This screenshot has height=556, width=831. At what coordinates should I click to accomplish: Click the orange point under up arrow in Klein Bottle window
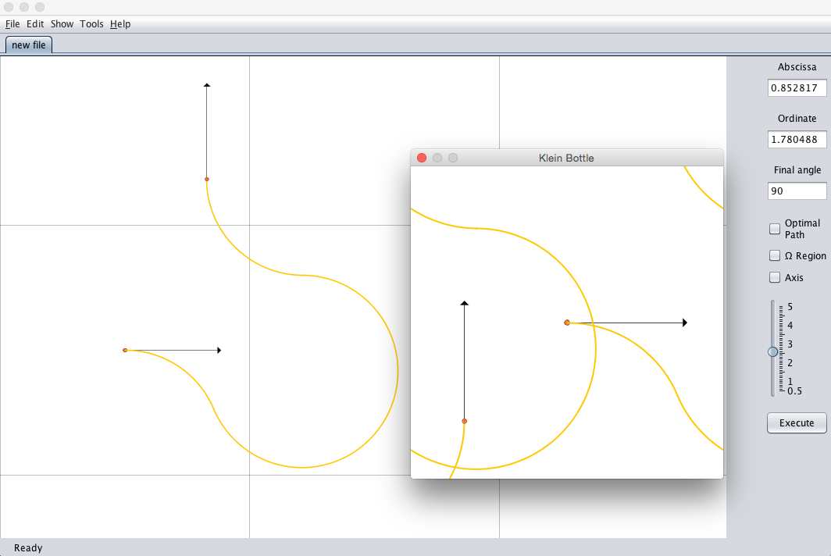pyautogui.click(x=465, y=422)
